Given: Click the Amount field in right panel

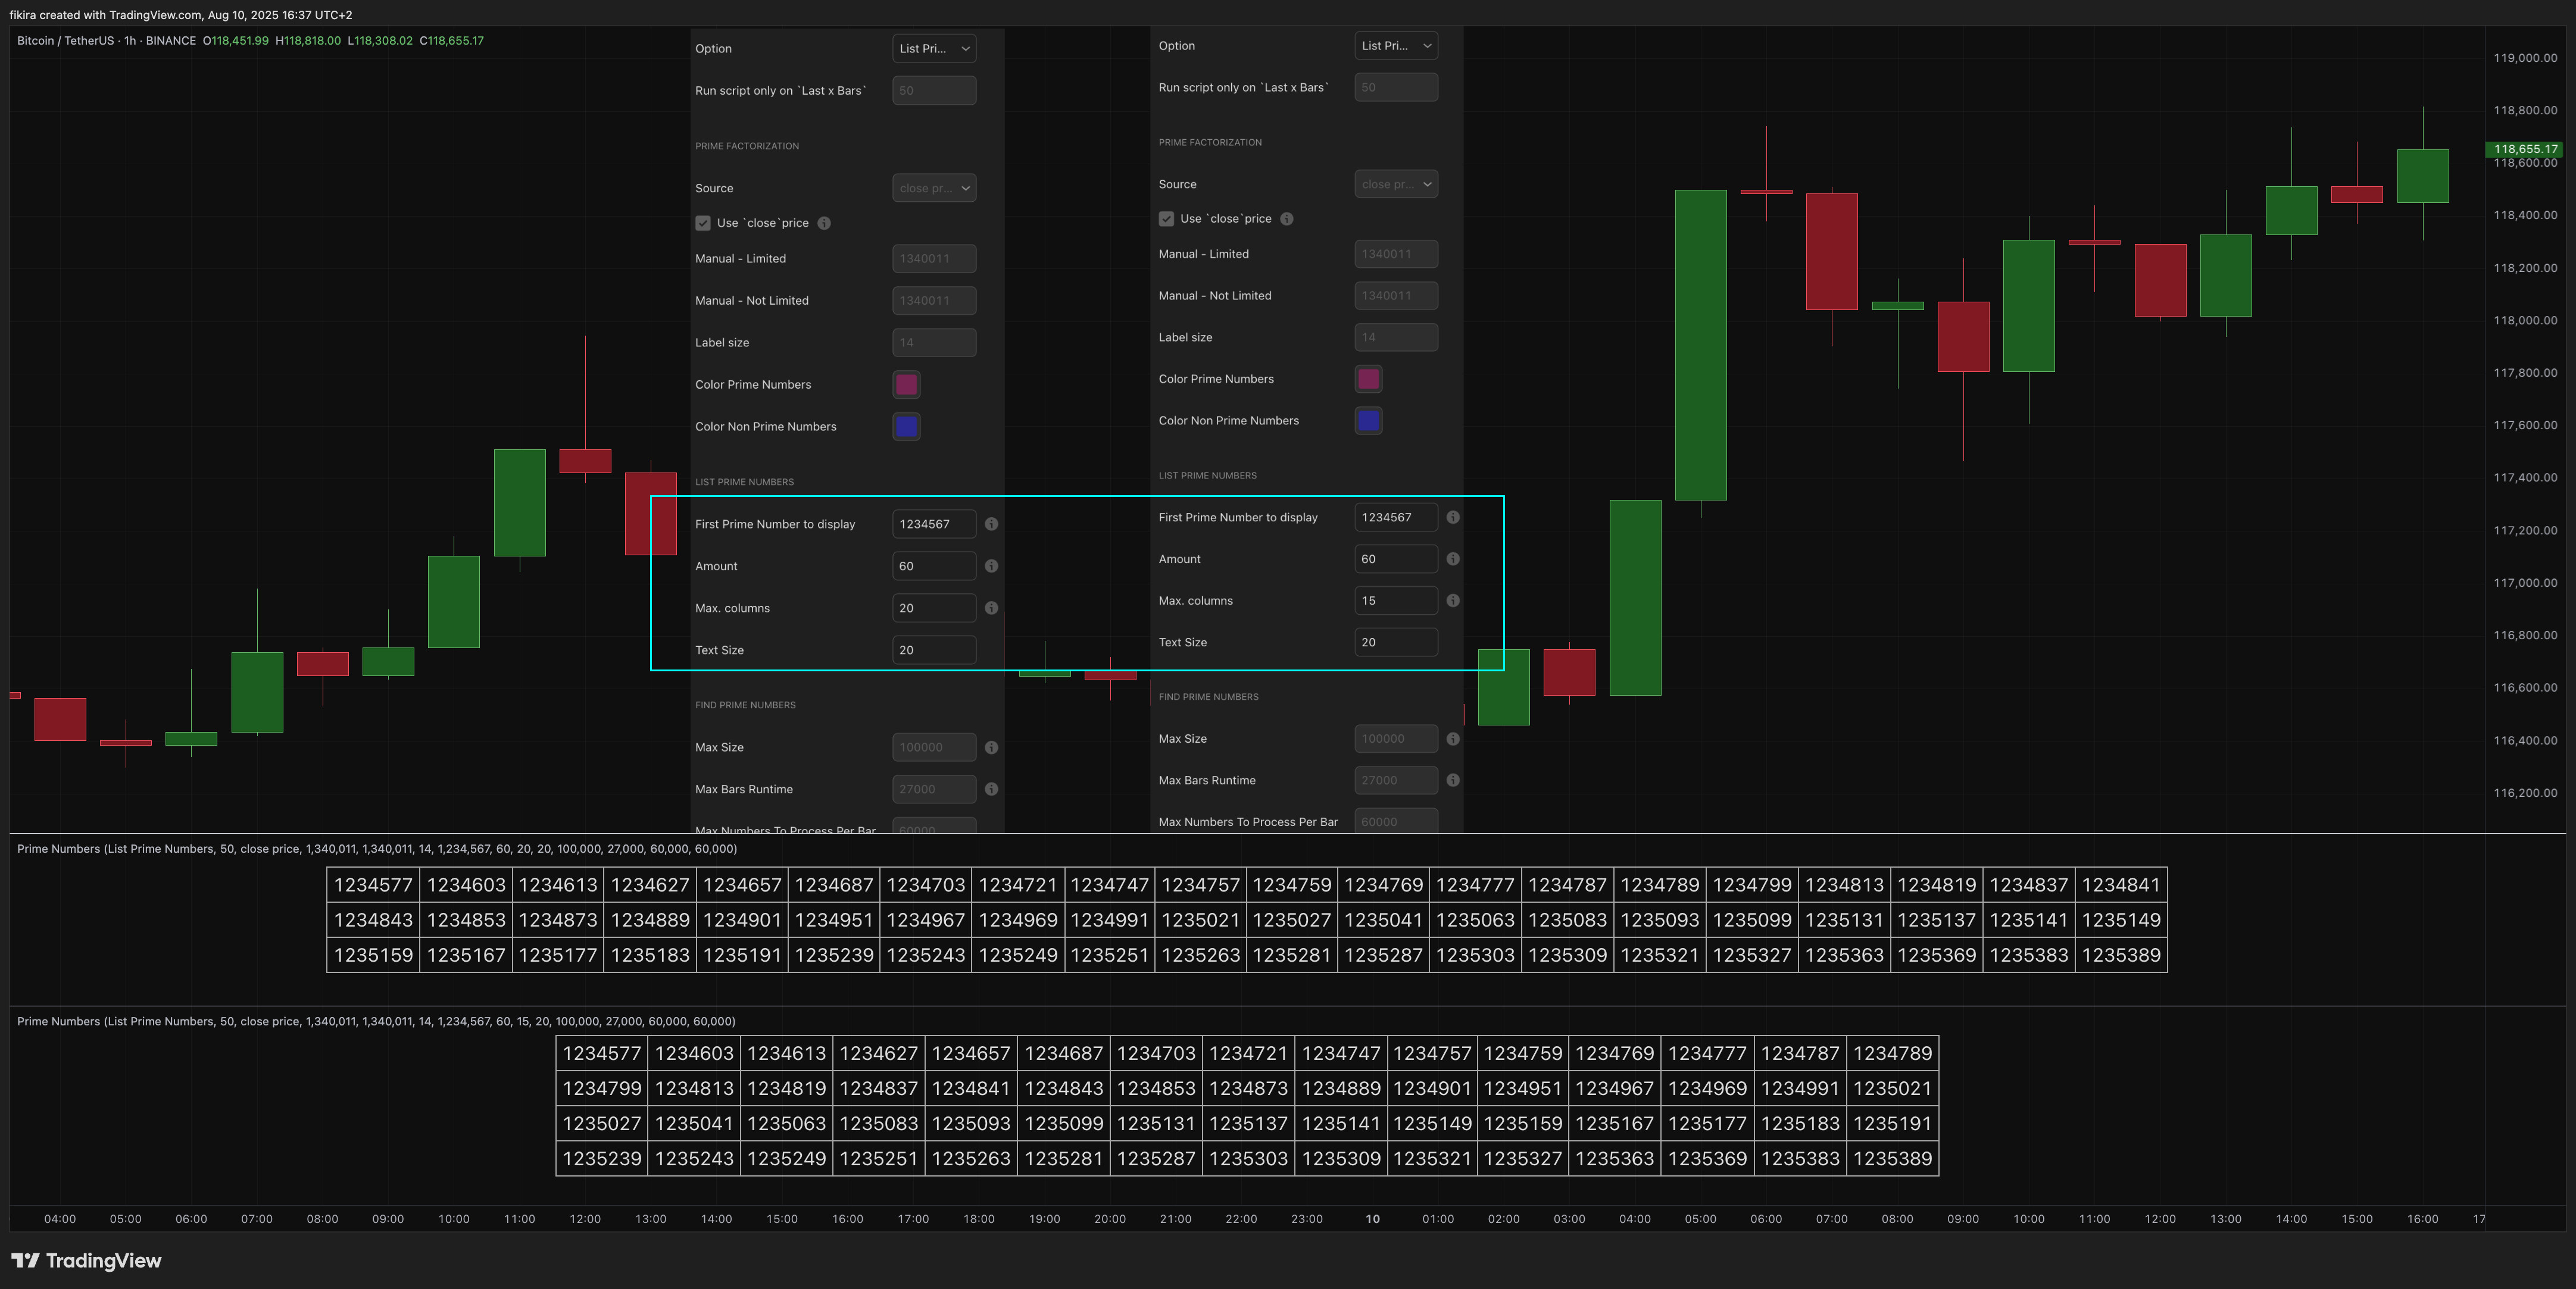Looking at the screenshot, I should pyautogui.click(x=1396, y=559).
